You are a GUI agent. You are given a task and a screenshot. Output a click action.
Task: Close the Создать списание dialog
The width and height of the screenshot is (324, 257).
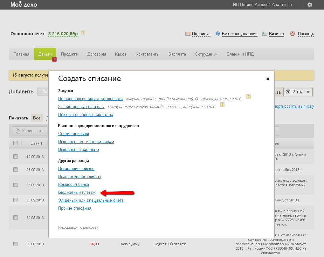coord(268,79)
